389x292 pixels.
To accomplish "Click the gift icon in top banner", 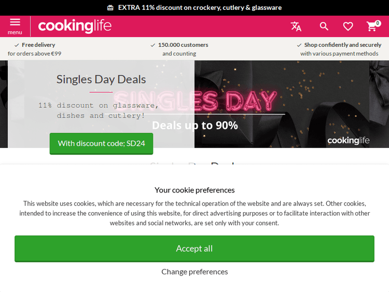I will 110,8.
